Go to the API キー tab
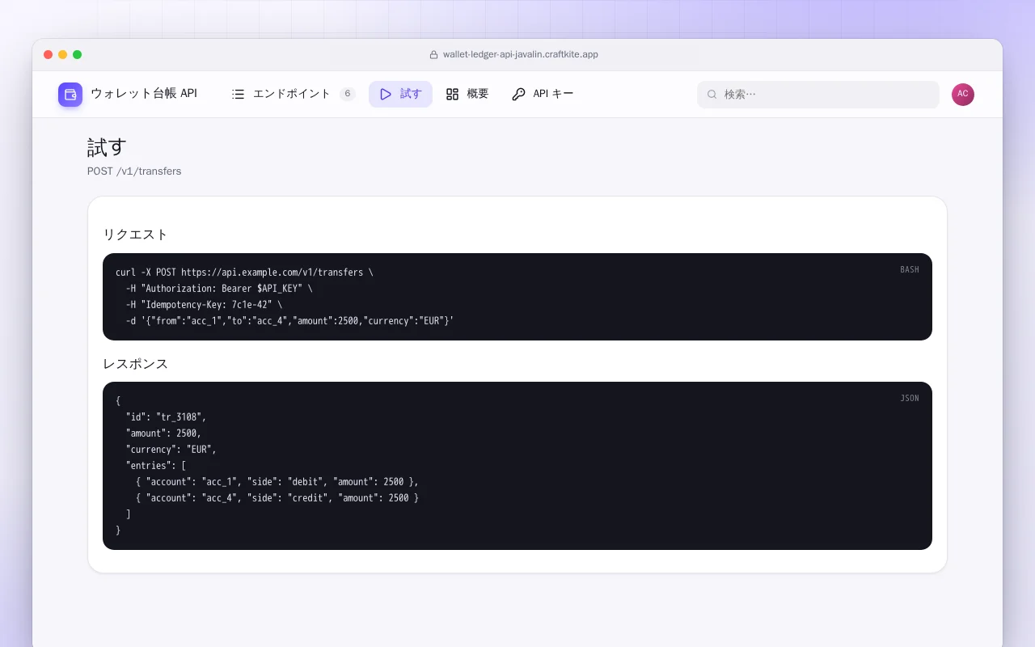Viewport: 1035px width, 647px height. pos(543,94)
